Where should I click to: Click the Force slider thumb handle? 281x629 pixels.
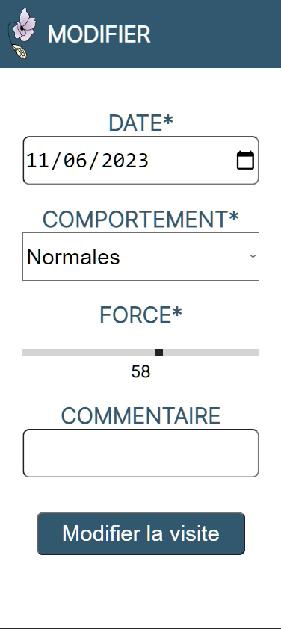tap(159, 353)
